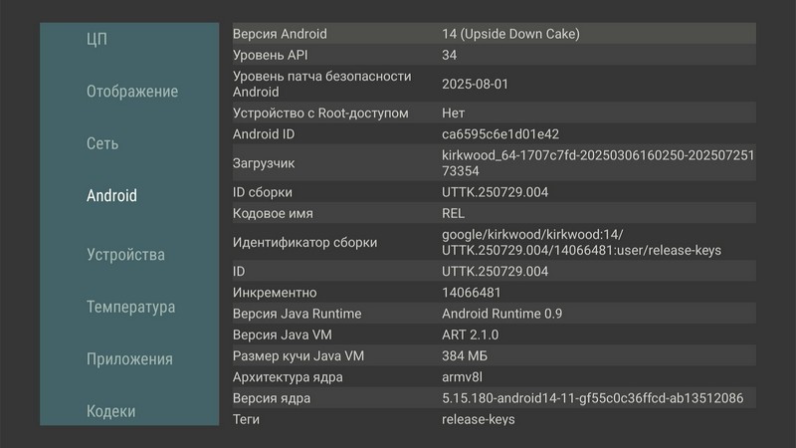Select Кодеки in the left menu
Viewport: 796px width, 448px height.
tap(110, 411)
